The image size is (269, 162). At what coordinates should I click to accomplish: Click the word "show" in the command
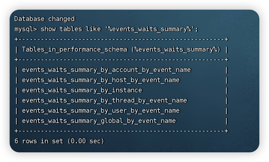pos(48,29)
